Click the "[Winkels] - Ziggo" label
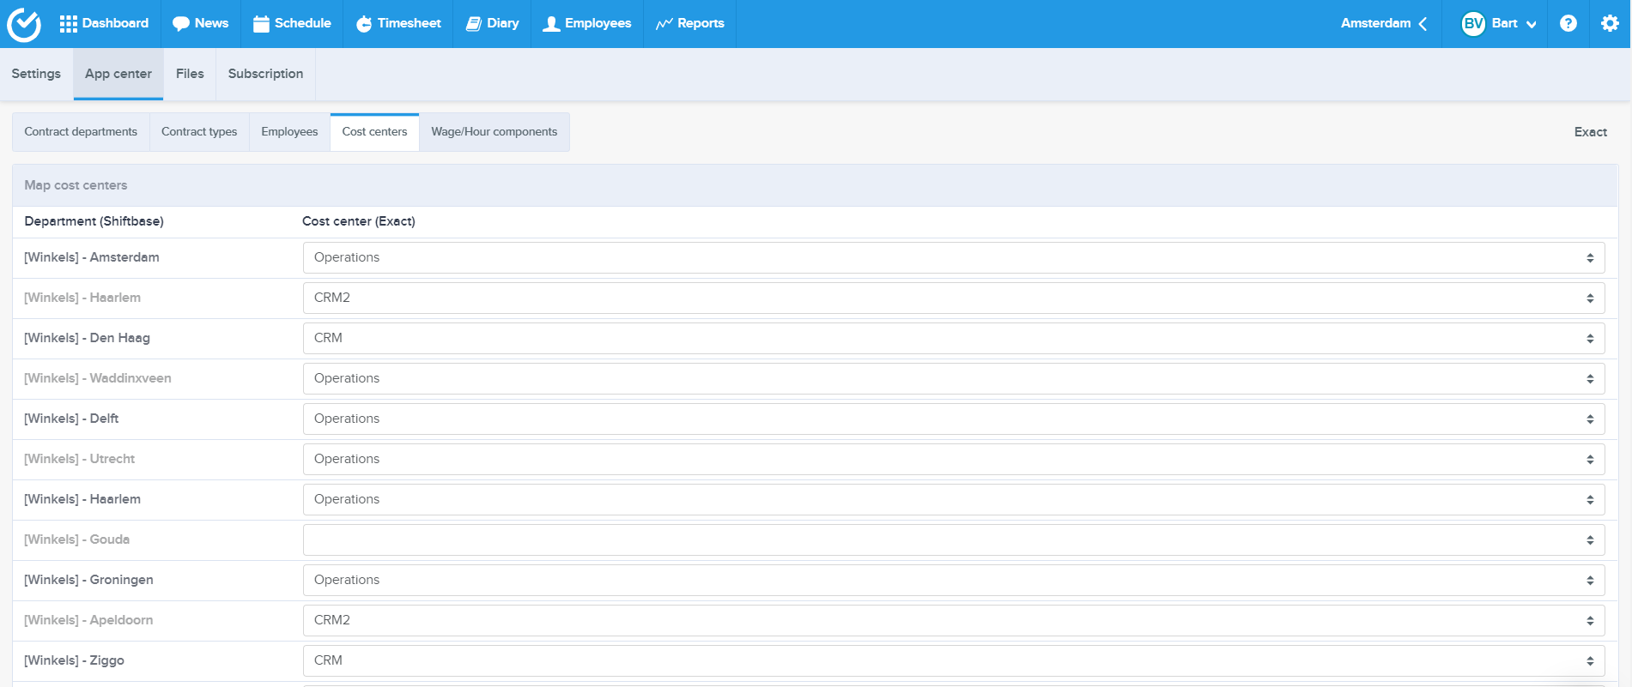Viewport: 1632px width, 687px height. tap(74, 660)
